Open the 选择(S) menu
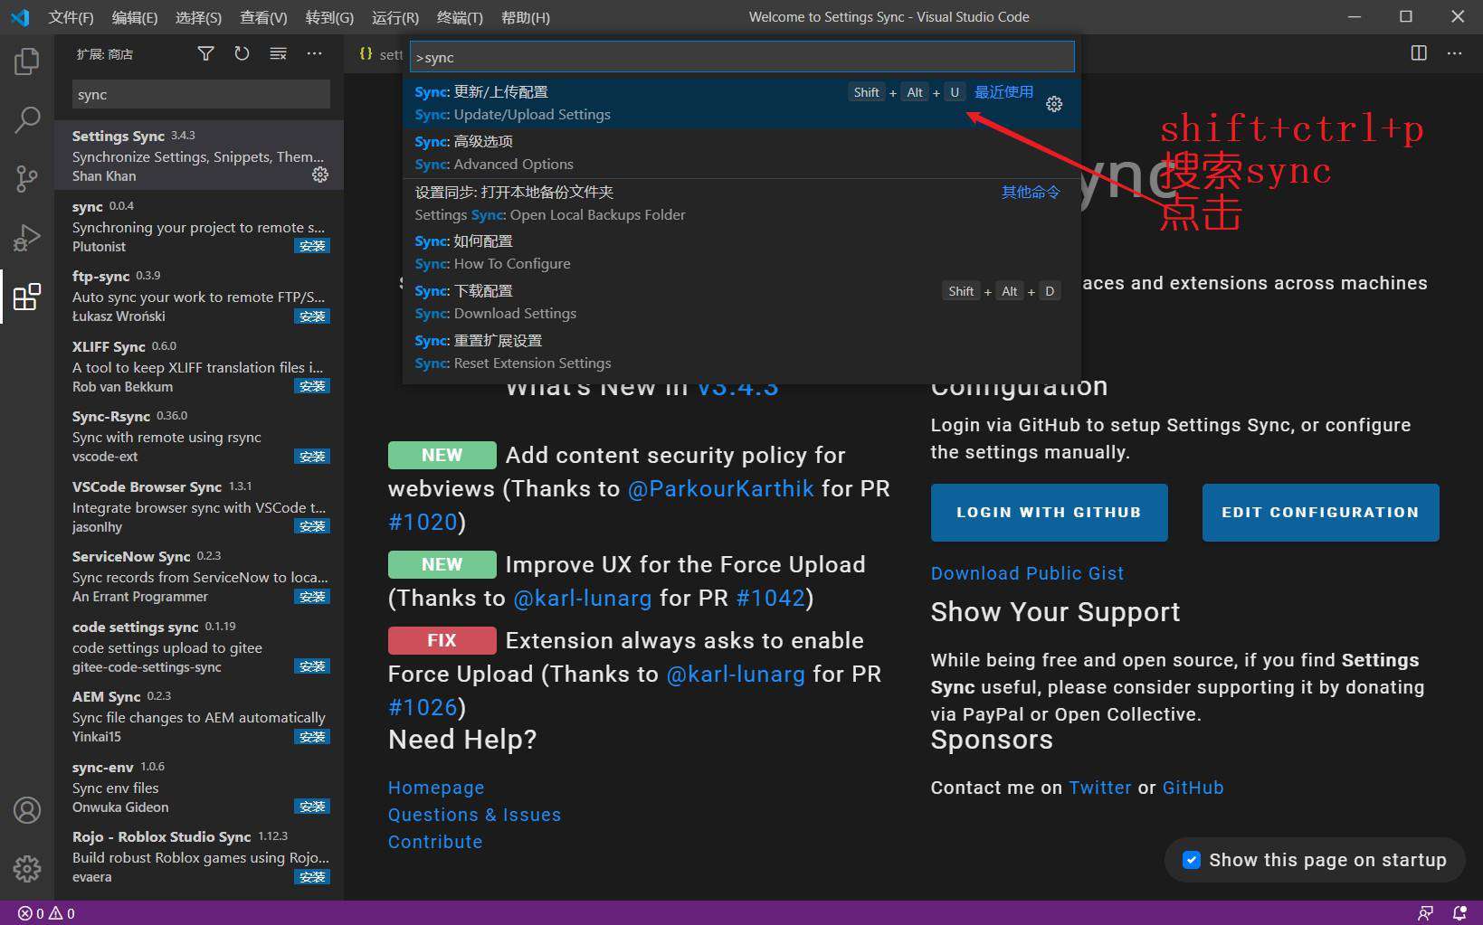Screen dimensions: 1483x925 [x=198, y=17]
